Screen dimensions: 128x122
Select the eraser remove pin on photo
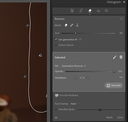40,55
